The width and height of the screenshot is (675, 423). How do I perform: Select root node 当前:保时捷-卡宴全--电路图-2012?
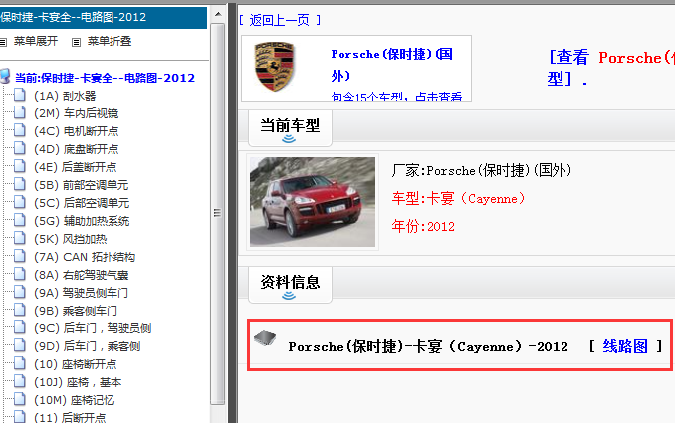106,78
